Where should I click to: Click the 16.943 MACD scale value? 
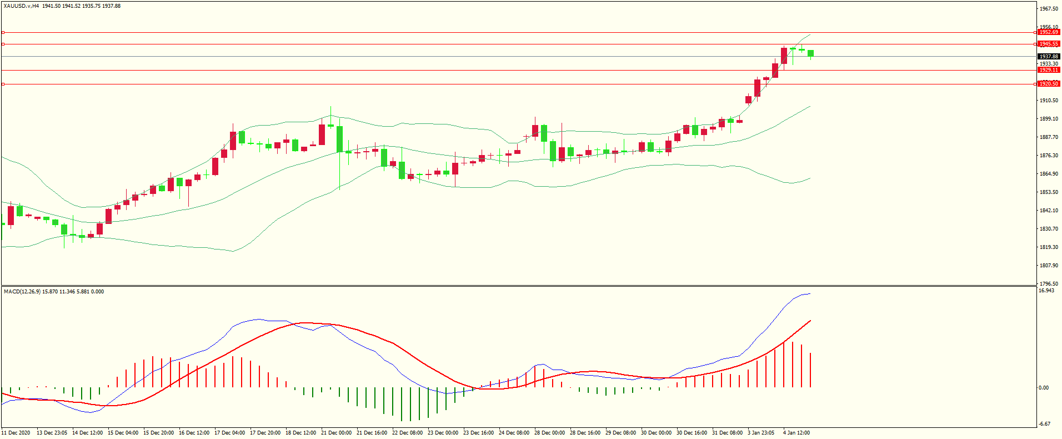[x=1046, y=291]
